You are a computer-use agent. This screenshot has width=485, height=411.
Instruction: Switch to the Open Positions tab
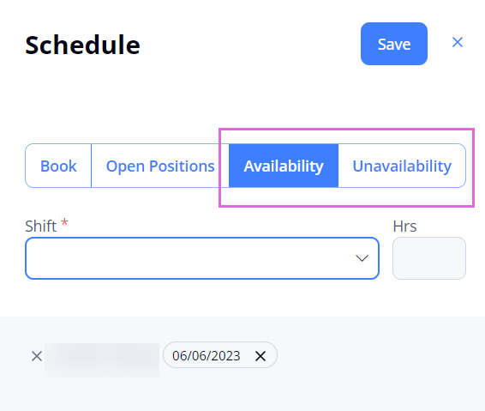coord(160,166)
